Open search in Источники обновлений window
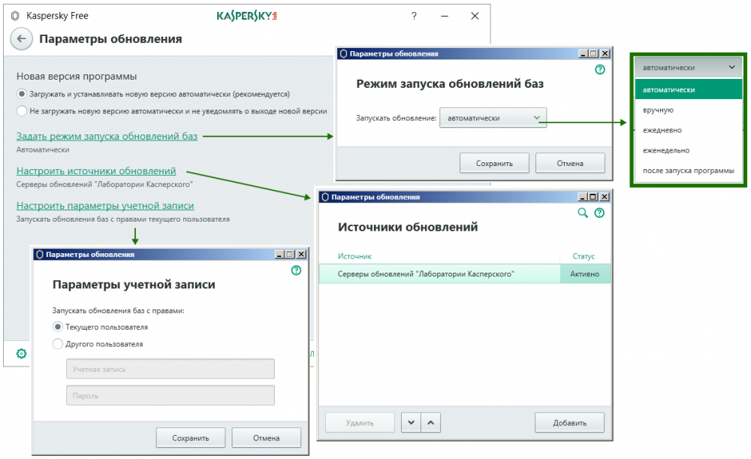The image size is (751, 459). (582, 213)
